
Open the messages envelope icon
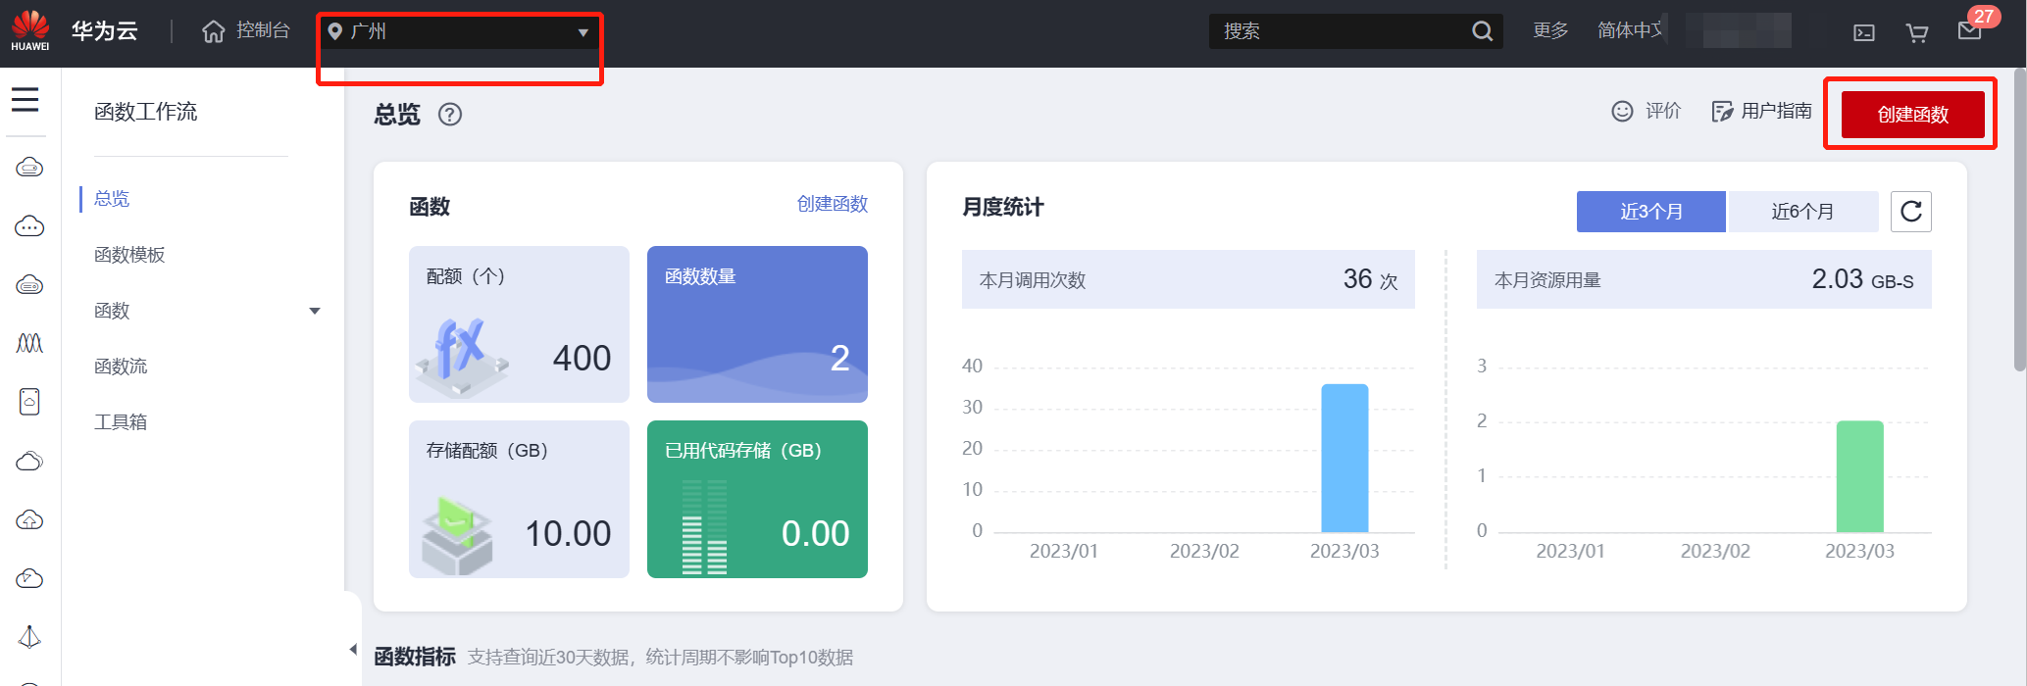(1969, 31)
